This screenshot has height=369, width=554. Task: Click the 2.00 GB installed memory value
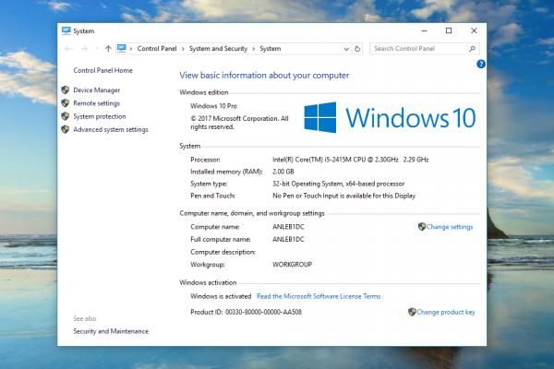pyautogui.click(x=283, y=172)
